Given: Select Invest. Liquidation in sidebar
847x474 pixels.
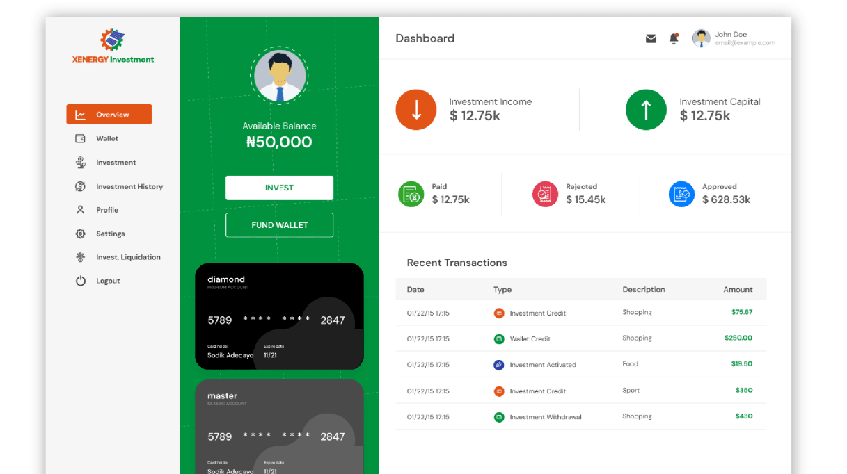Looking at the screenshot, I should [x=128, y=257].
